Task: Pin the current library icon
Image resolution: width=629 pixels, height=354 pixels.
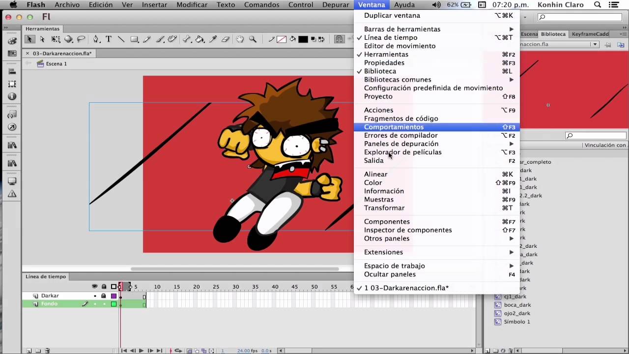Action: [608, 45]
